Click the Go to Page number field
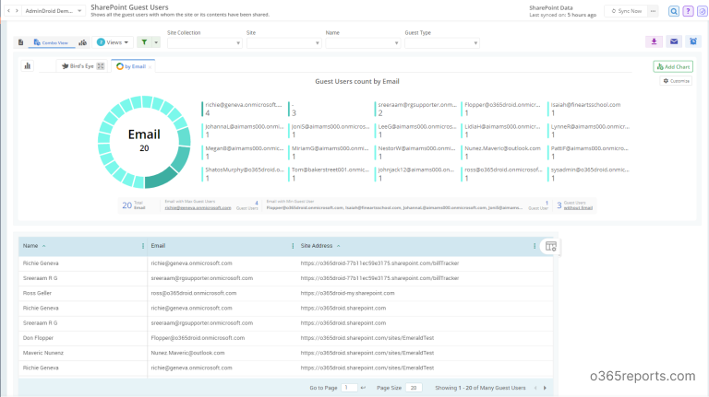The image size is (709, 397). point(349,388)
